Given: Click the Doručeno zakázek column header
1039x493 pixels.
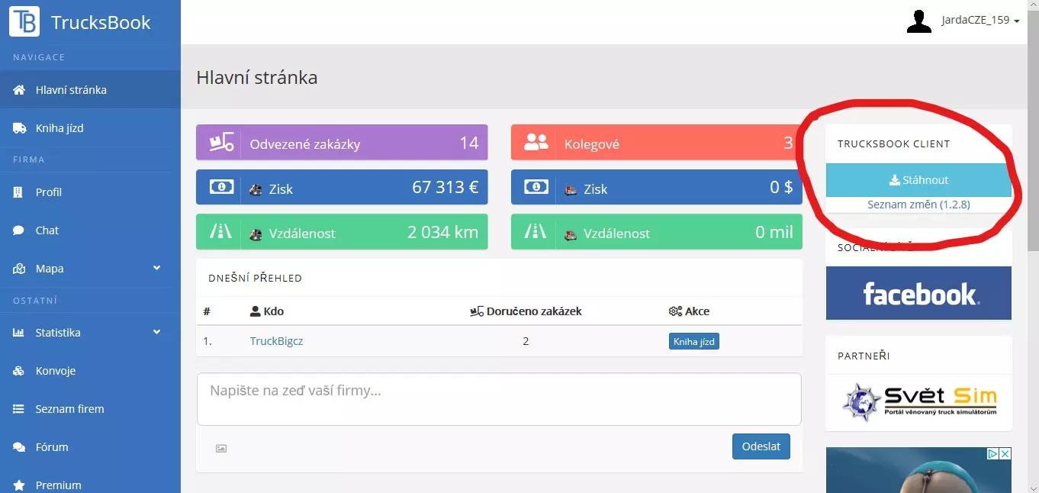Looking at the screenshot, I should click(x=526, y=311).
